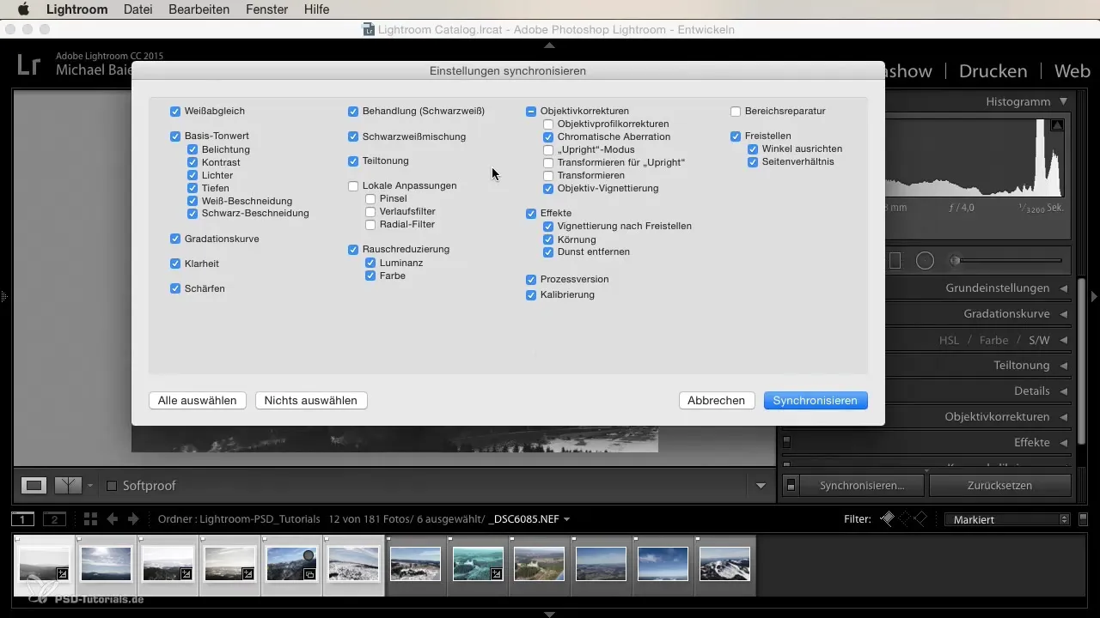Switch to main window display 1
Screen dimensions: 1100x618
pos(22,518)
